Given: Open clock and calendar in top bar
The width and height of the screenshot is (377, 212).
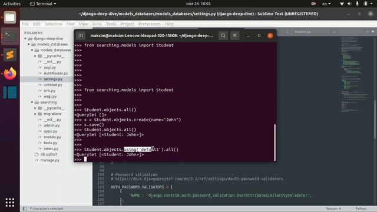Looking at the screenshot, I should point(199,4).
